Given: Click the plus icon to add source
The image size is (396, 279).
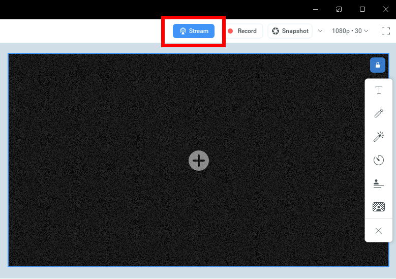Looking at the screenshot, I should [199, 160].
